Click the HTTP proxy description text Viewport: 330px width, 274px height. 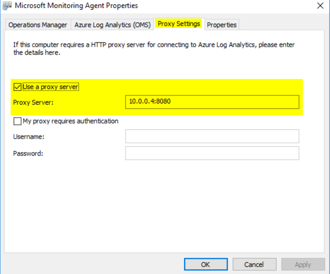[154, 49]
